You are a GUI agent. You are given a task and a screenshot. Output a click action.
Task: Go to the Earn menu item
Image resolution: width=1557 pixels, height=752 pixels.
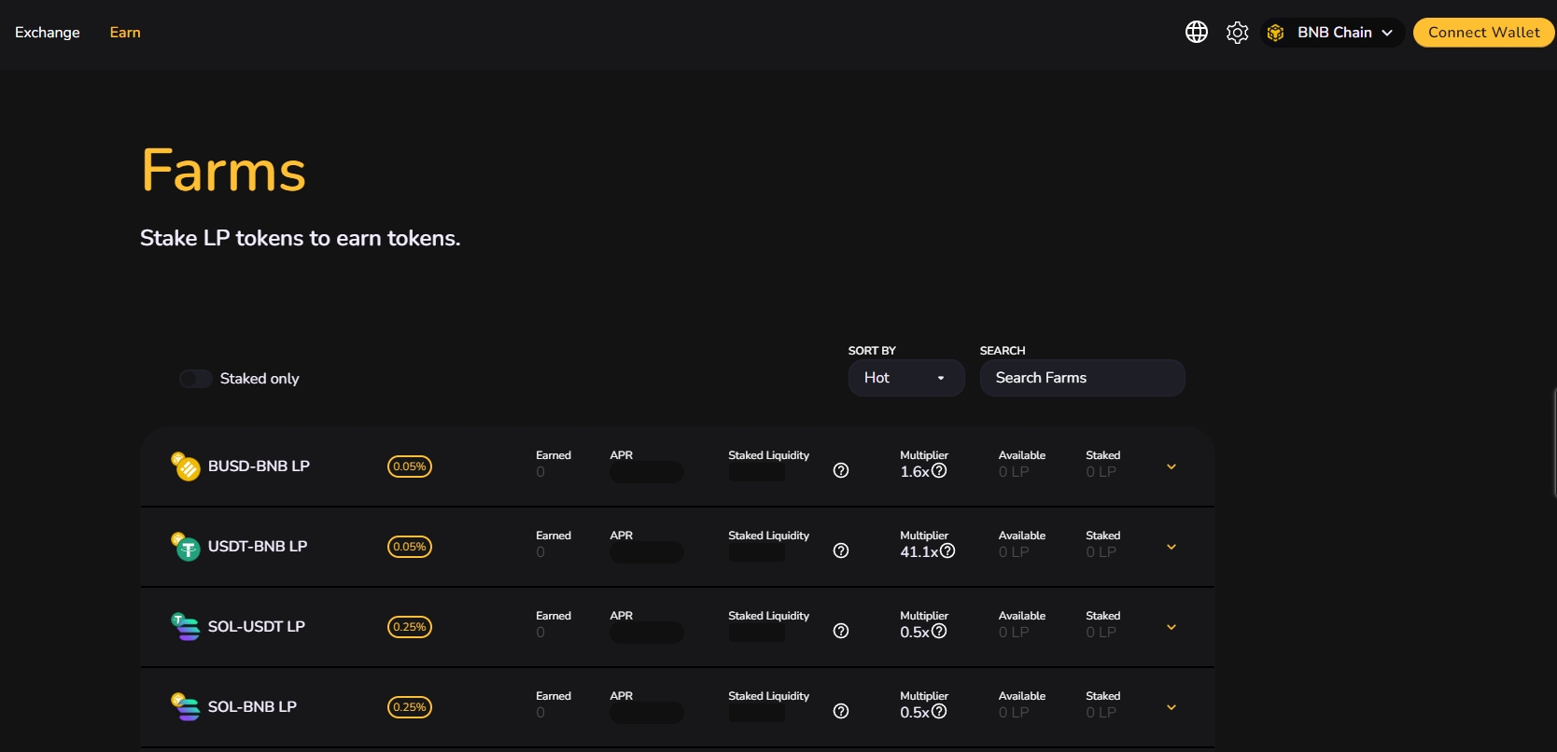click(125, 33)
